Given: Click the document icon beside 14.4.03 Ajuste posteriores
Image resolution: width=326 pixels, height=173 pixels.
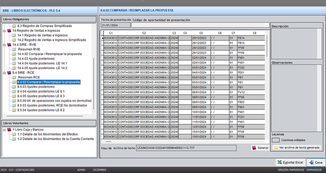Looking at the screenshot, I should [x=15, y=58].
